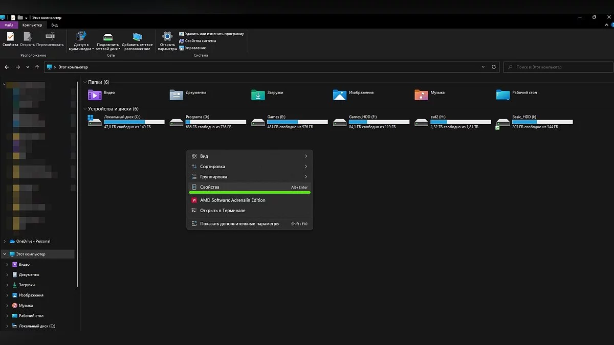Select the Games (E:) drive icon
614x345 pixels.
pos(258,122)
